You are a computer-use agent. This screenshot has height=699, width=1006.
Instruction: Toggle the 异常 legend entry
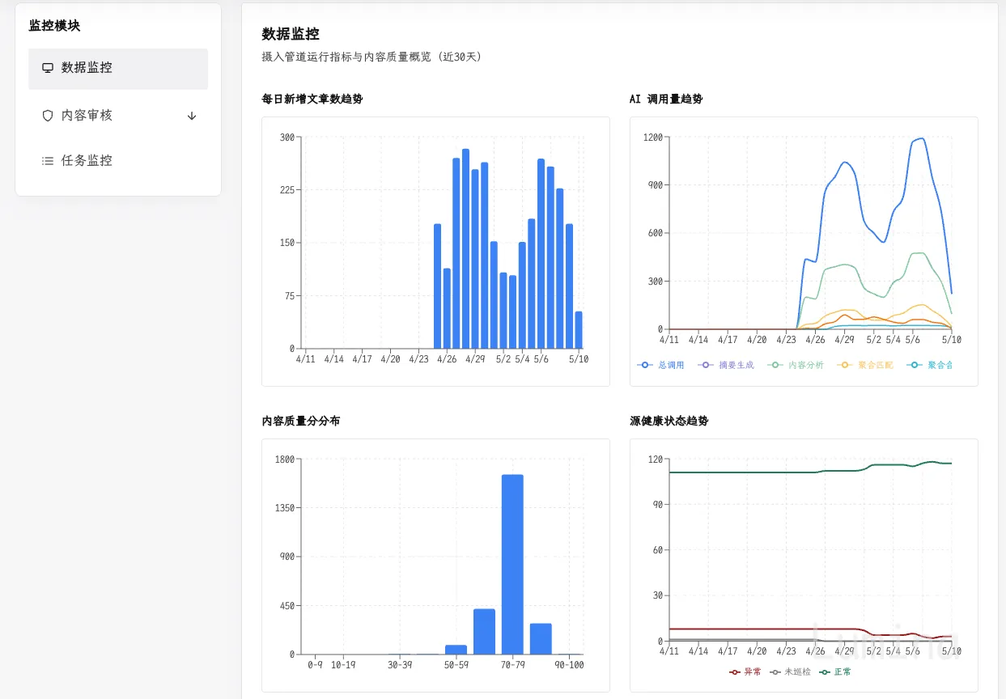pos(745,671)
